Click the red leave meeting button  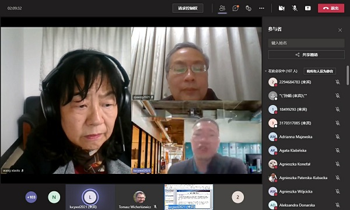331,8
